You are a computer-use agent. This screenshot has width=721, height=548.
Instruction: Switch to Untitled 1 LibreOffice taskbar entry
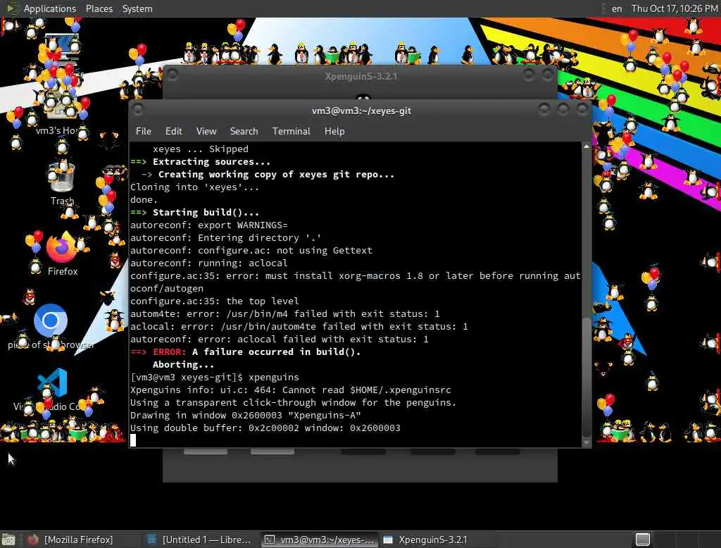(x=200, y=540)
